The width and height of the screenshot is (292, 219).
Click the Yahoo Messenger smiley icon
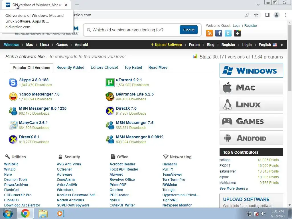(x=13, y=97)
